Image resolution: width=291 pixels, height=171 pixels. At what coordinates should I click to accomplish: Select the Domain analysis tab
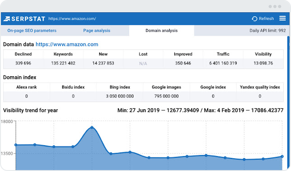(x=161, y=31)
